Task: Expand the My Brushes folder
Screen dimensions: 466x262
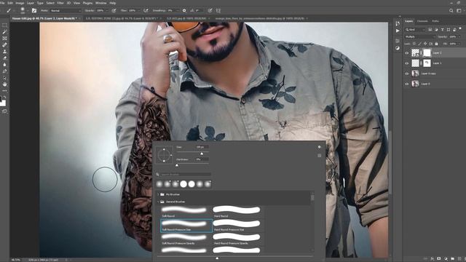Action: pos(158,194)
